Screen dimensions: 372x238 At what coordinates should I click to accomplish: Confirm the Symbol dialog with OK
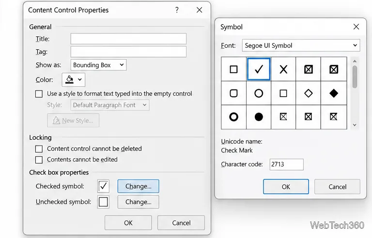click(x=286, y=187)
